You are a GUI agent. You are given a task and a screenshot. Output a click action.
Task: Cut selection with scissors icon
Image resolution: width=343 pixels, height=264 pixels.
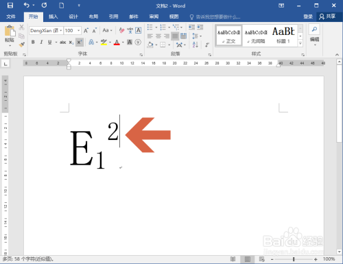pyautogui.click(x=21, y=27)
